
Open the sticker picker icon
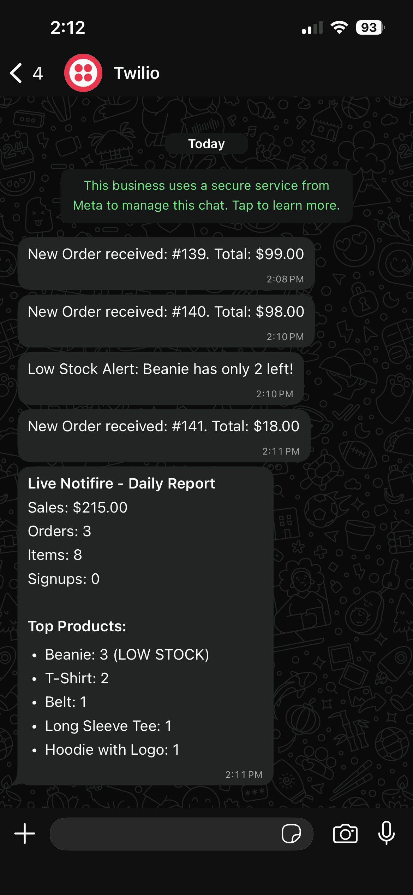click(291, 833)
